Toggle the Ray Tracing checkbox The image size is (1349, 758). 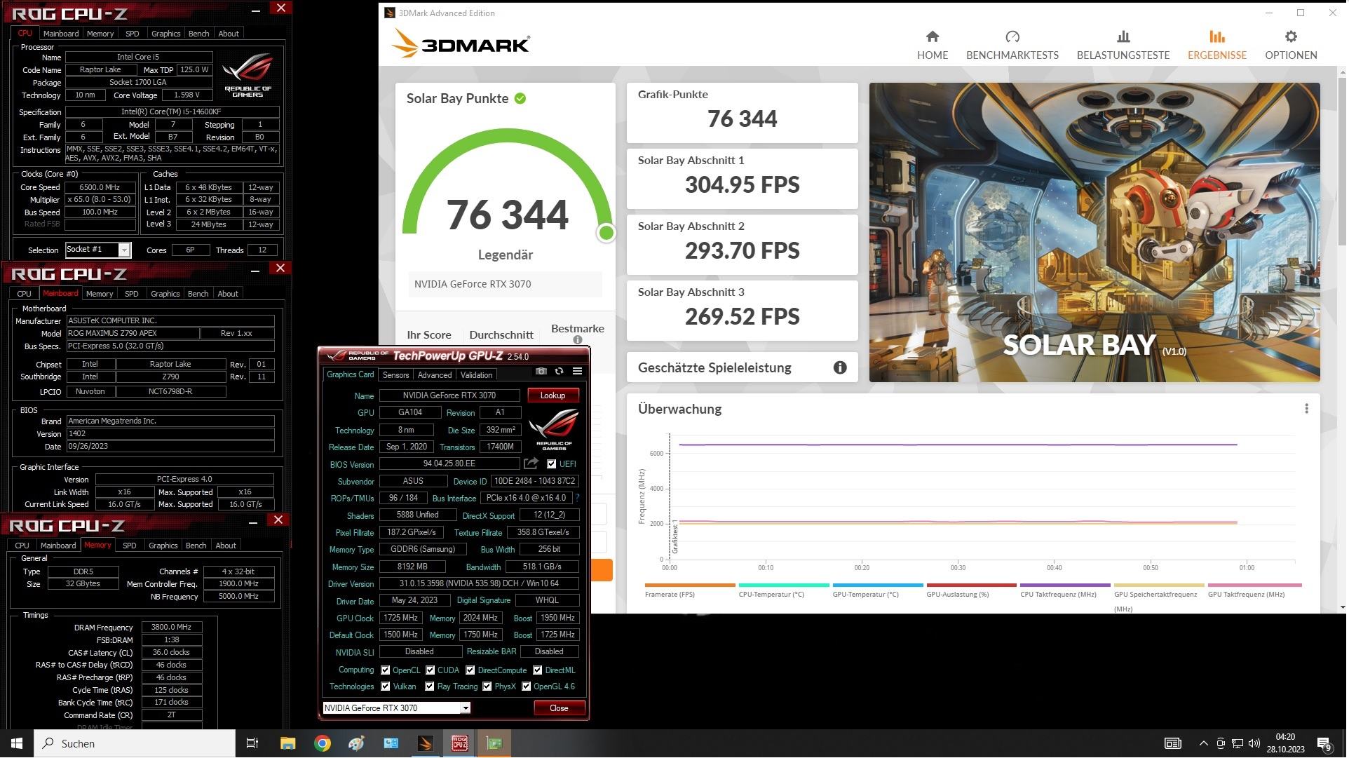[430, 687]
